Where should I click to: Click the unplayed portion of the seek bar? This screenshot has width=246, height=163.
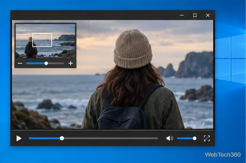click(111, 138)
